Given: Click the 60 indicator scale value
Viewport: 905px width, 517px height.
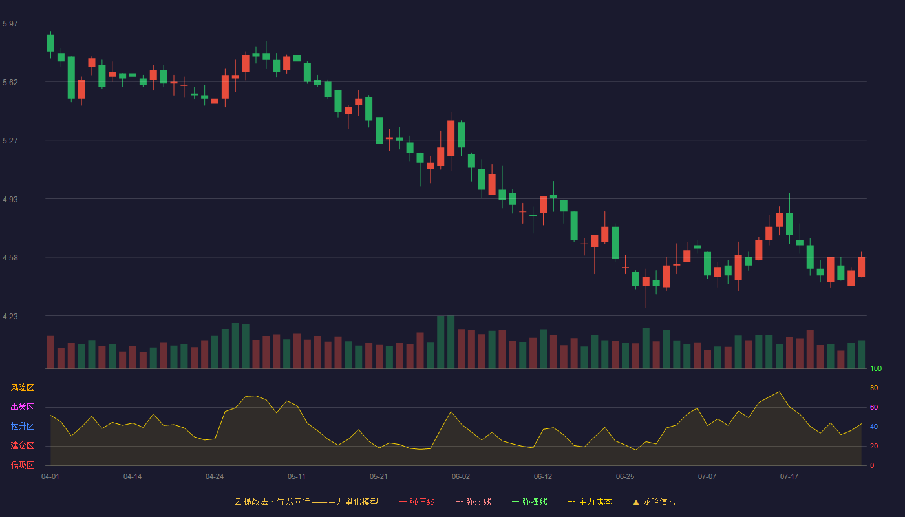Looking at the screenshot, I should click(874, 407).
